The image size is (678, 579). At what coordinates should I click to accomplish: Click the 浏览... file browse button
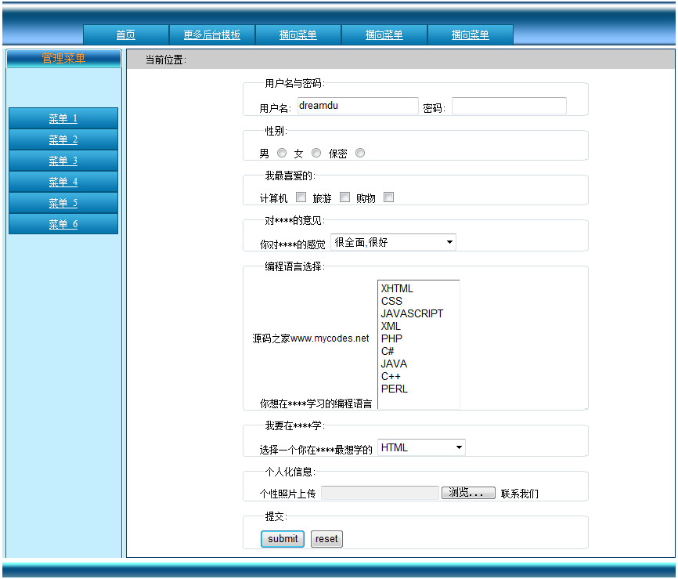[x=468, y=493]
